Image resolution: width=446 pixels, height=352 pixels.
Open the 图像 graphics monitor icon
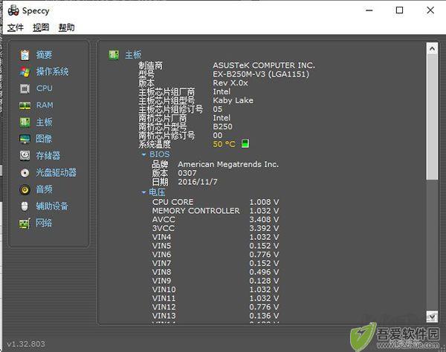pos(25,139)
